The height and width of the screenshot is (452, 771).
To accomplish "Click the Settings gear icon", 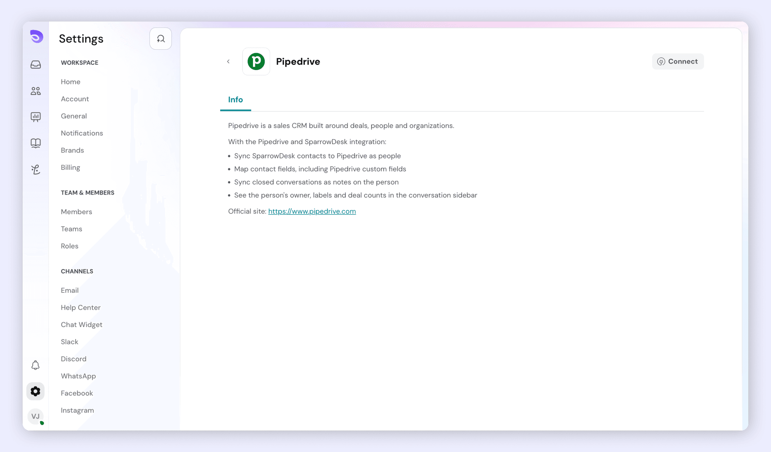I will 35,391.
